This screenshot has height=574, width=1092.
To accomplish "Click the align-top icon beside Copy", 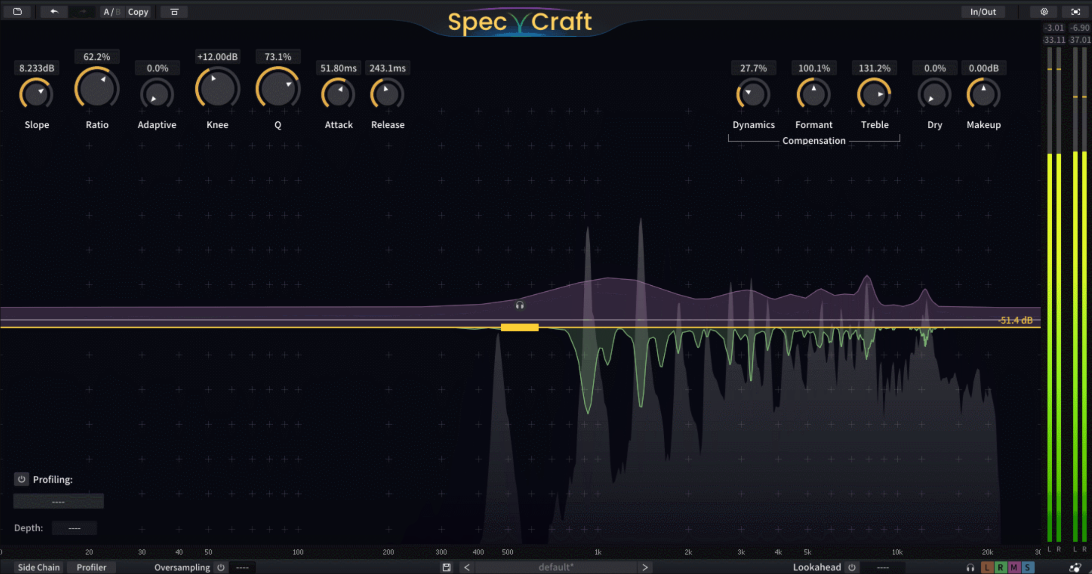I will pos(174,12).
